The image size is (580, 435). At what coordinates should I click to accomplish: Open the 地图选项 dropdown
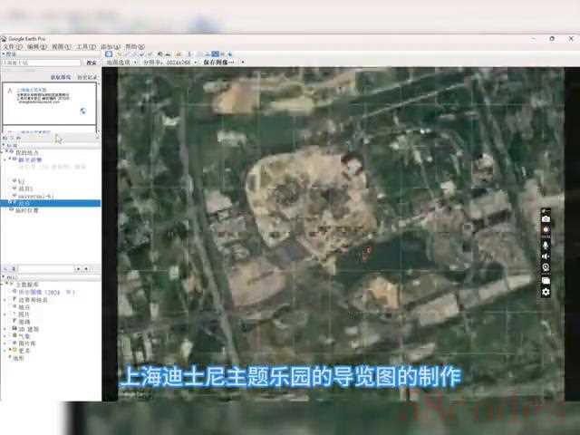[x=121, y=63]
